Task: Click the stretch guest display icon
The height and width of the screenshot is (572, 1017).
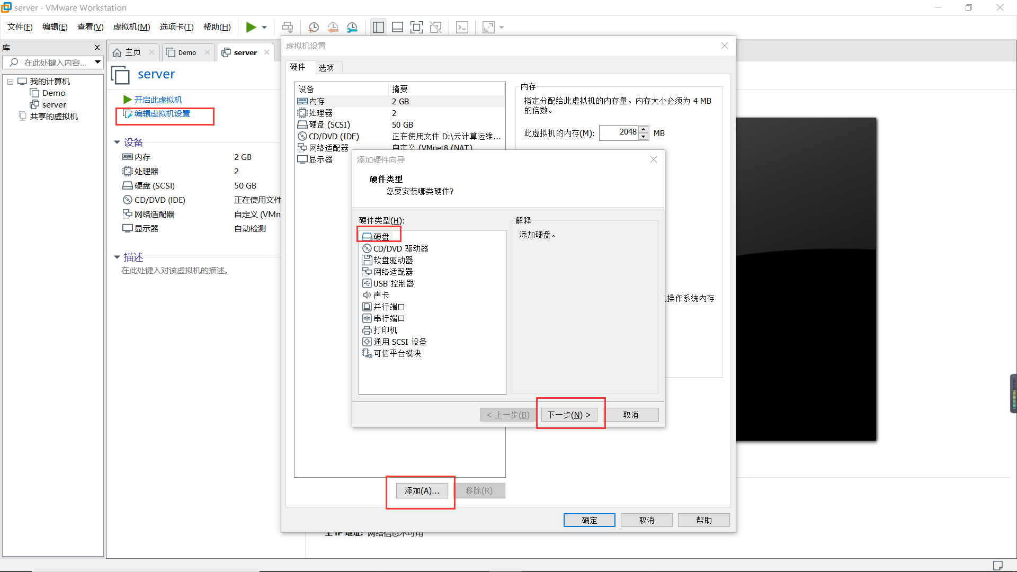Action: pyautogui.click(x=488, y=27)
